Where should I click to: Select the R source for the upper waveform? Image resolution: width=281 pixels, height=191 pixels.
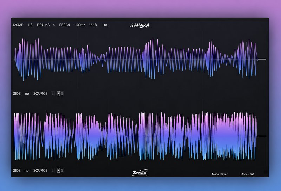(58, 93)
